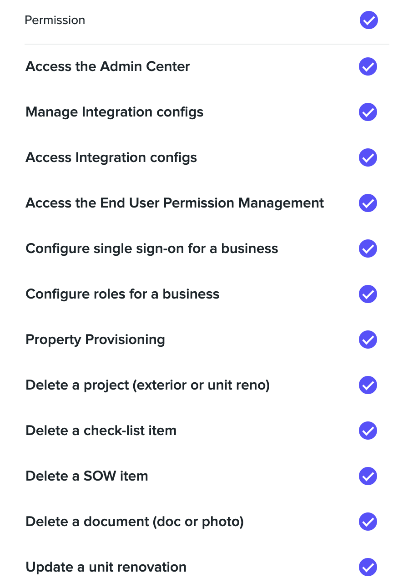Toggle the Property Provisioning permission checkmark
Viewport: 403px width, 588px height.
tap(368, 340)
